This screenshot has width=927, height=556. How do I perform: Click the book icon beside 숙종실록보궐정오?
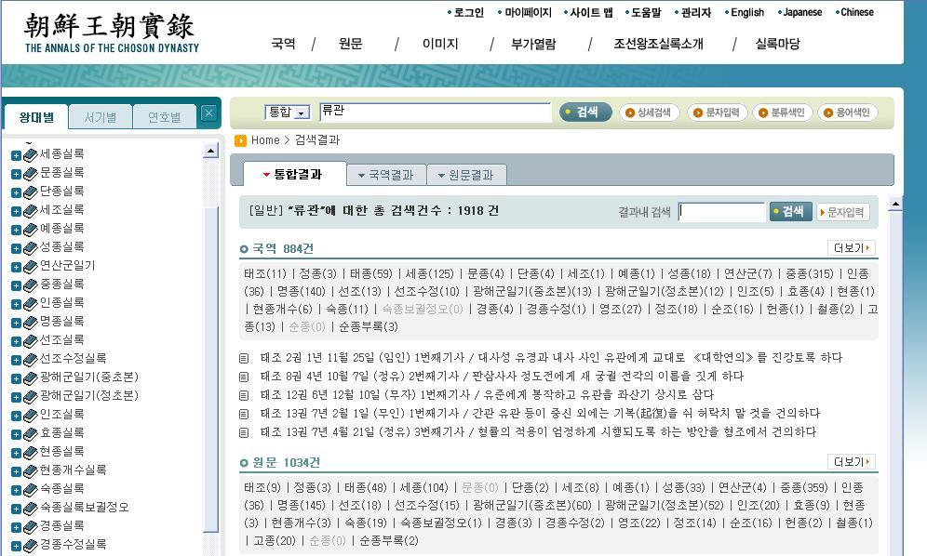coord(30,510)
